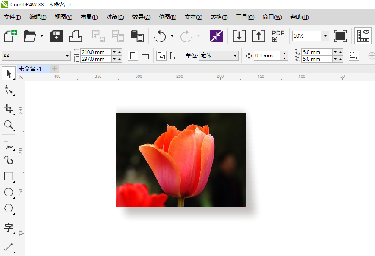Open the 效果(C) menu

(x=141, y=17)
